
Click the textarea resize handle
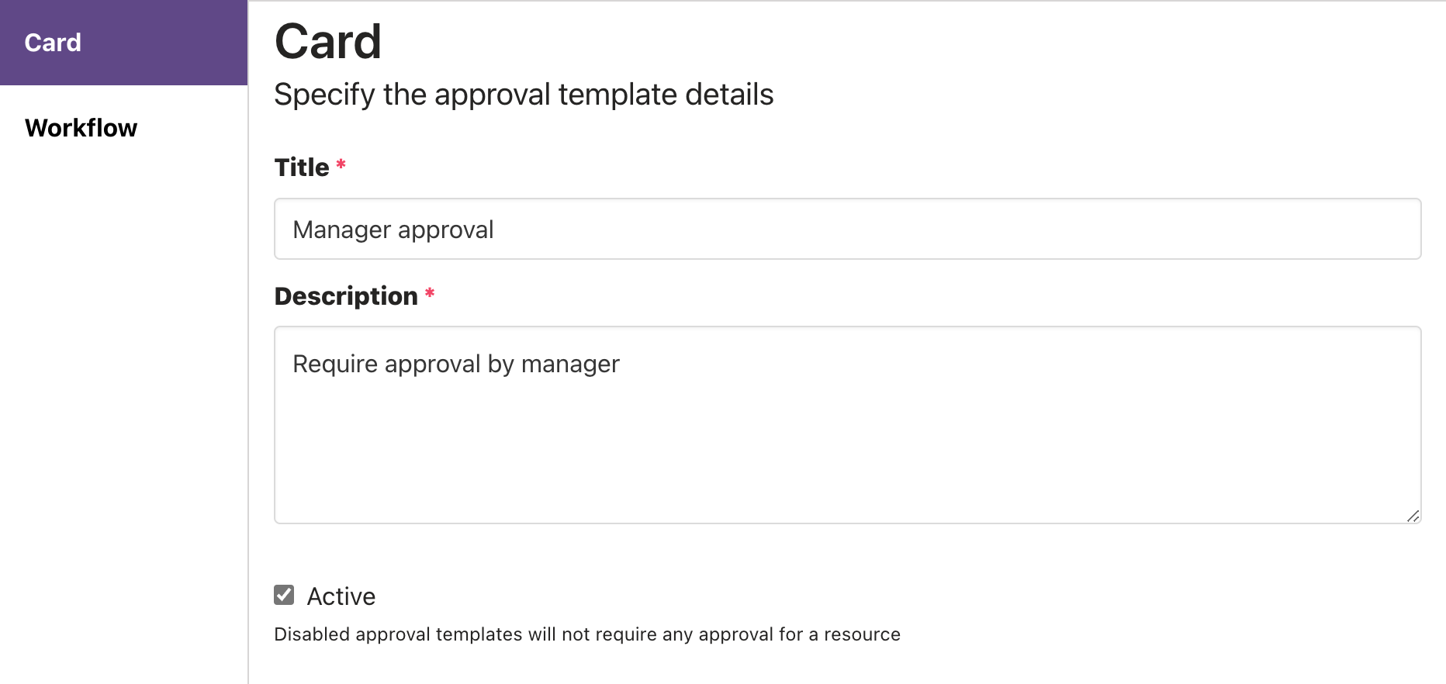coord(1414,516)
